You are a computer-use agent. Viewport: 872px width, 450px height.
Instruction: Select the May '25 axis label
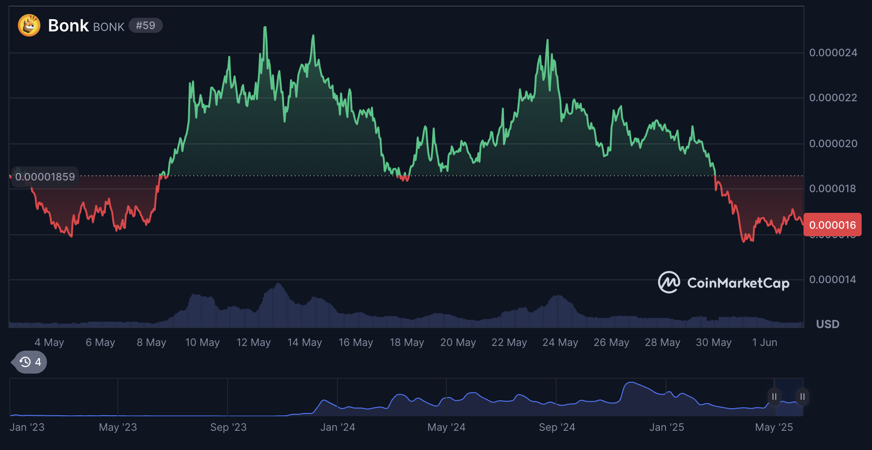tap(774, 427)
